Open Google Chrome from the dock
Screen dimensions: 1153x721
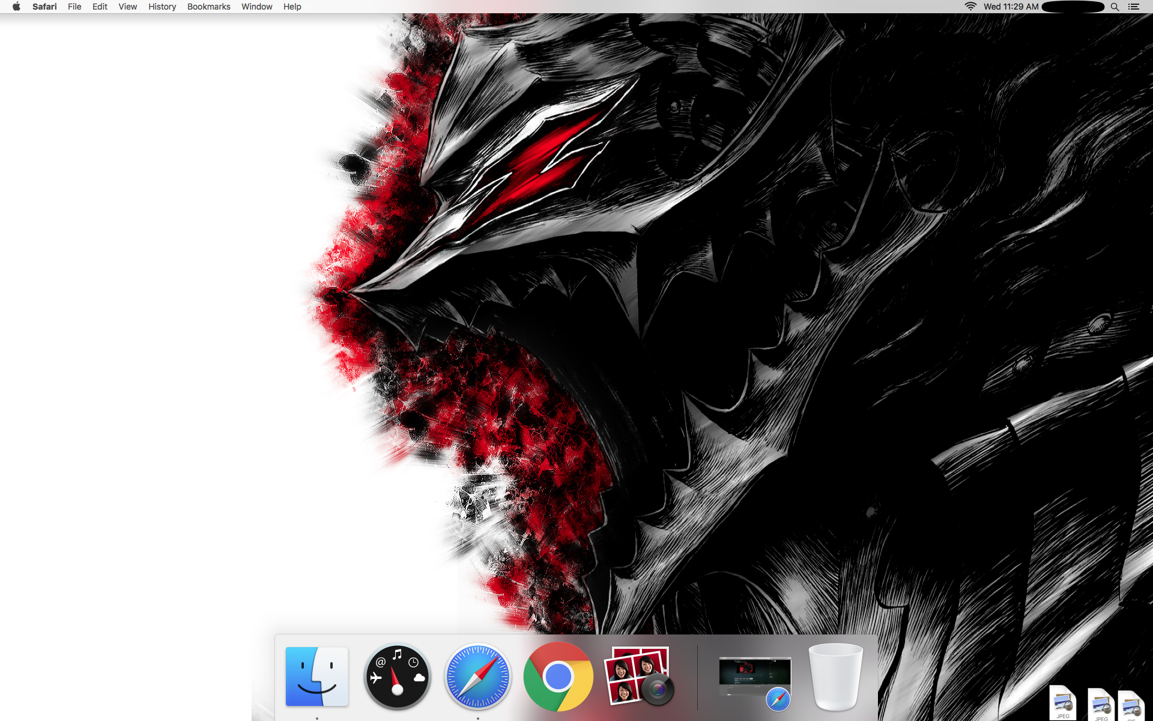tap(558, 677)
